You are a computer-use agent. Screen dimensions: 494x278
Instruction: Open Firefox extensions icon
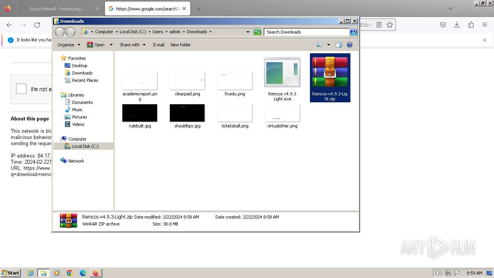pyautogui.click(x=471, y=25)
